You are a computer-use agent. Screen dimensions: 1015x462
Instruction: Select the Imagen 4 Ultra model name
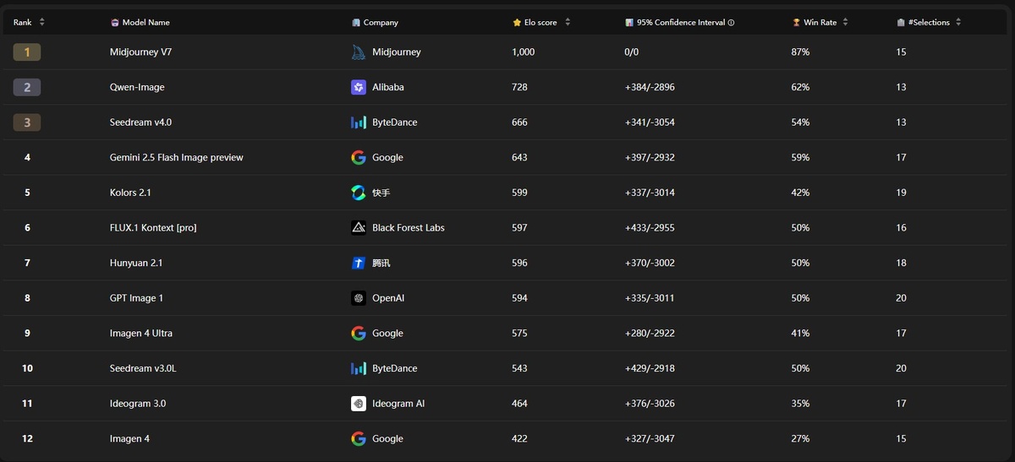[141, 333]
